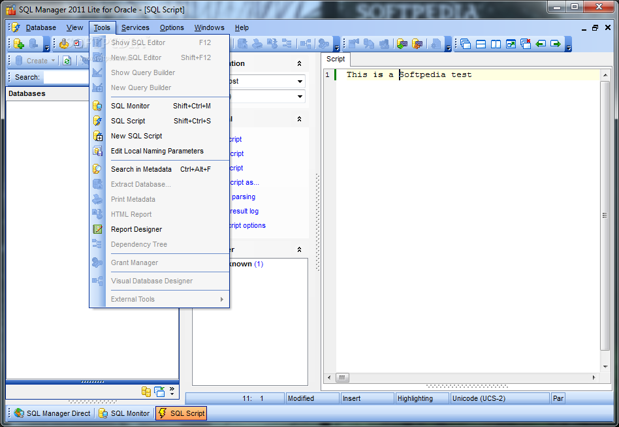The width and height of the screenshot is (619, 427).
Task: Choose Edit Local Naming Parameters
Action: tap(160, 151)
